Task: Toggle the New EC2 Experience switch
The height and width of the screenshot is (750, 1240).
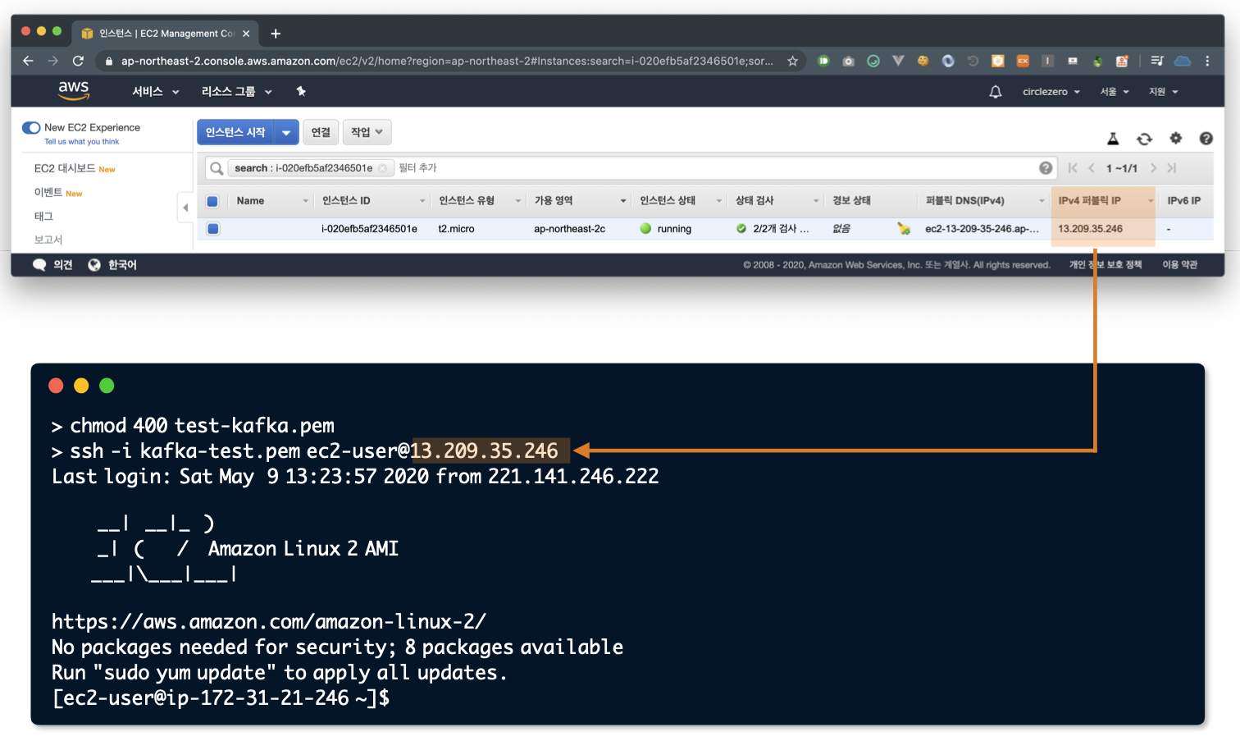Action: [x=31, y=127]
